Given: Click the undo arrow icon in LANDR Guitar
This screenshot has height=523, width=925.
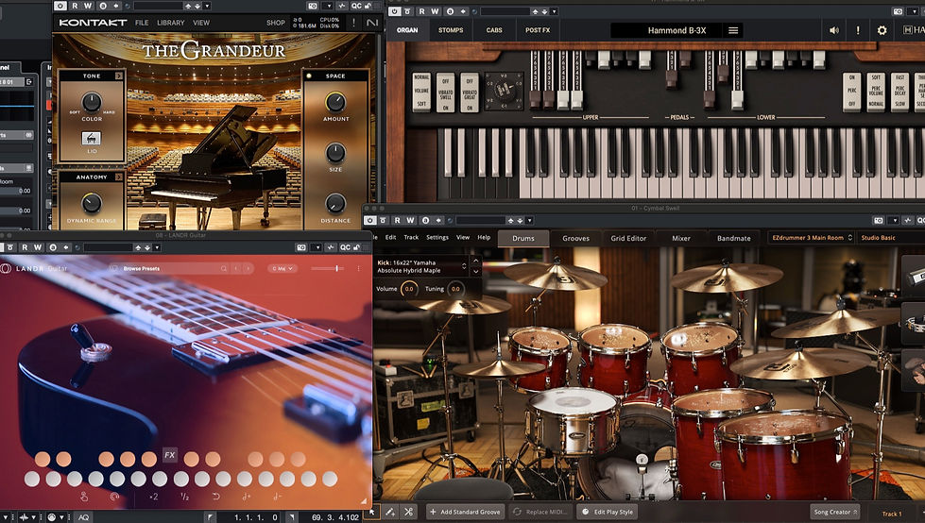Looking at the screenshot, I should click(x=216, y=497).
